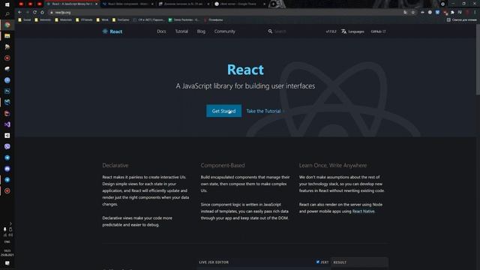Click the Component-Based heading text

pos(223,165)
